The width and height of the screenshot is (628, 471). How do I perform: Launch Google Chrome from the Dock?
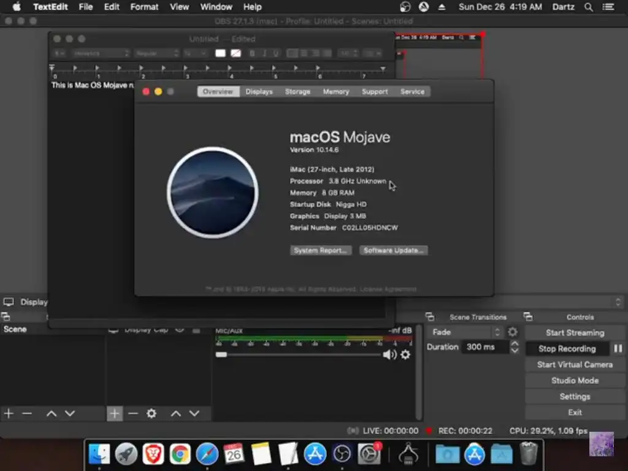tap(180, 454)
